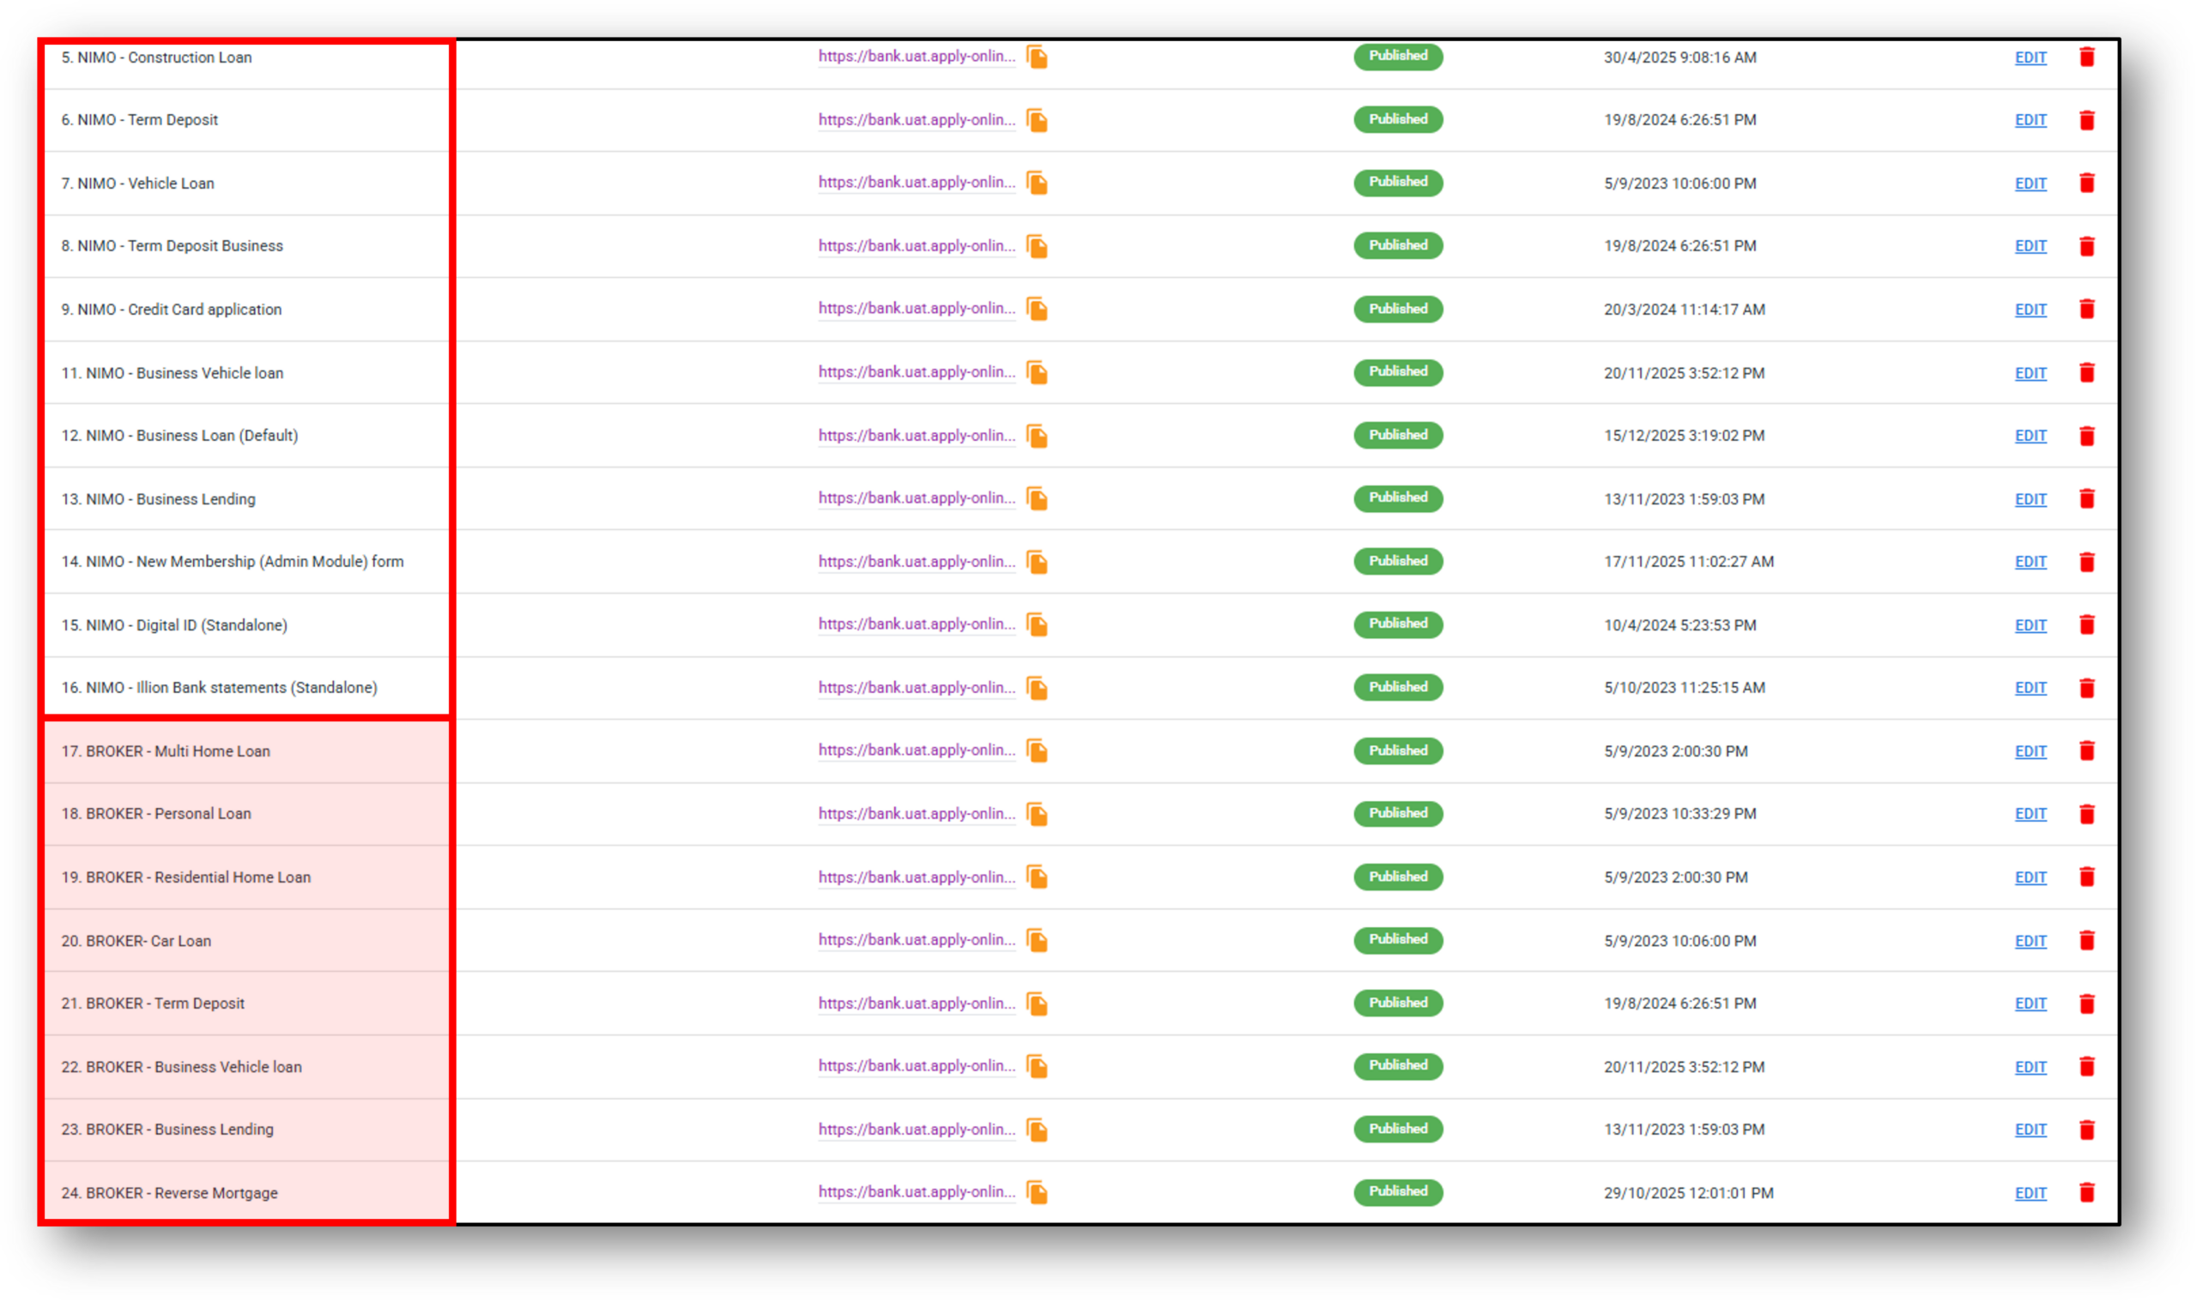2197x1302 pixels.
Task: Edit NIMO - Business Loan (Default)
Action: point(2030,436)
